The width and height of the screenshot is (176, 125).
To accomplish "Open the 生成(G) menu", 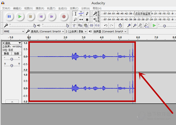I will tap(62, 9).
